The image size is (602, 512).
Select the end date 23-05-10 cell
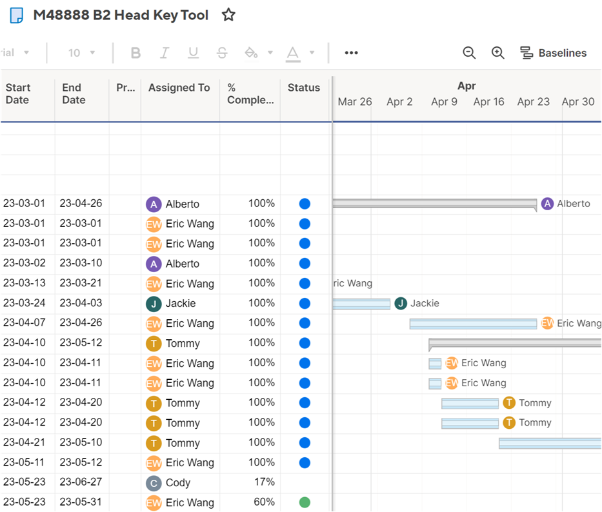(x=82, y=443)
